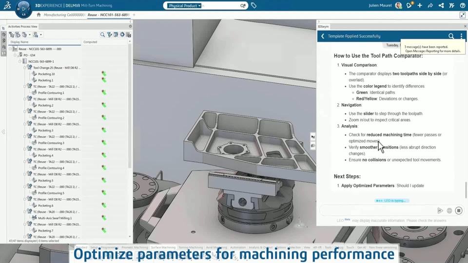The height and width of the screenshot is (263, 468).
Task: Click first tree tool icon in Activities toolbar
Action: [11, 35]
